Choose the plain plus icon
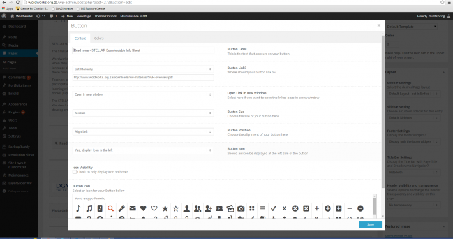 pyautogui.click(x=317, y=208)
